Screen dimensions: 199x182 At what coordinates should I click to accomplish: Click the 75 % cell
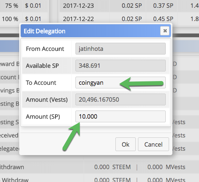(x=12, y=6)
